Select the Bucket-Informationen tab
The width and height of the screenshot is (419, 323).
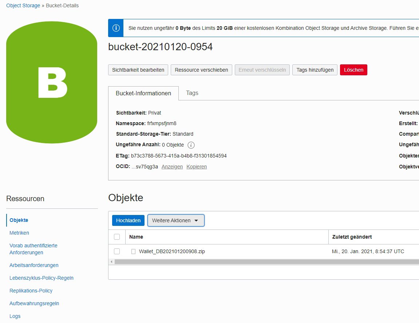143,93
